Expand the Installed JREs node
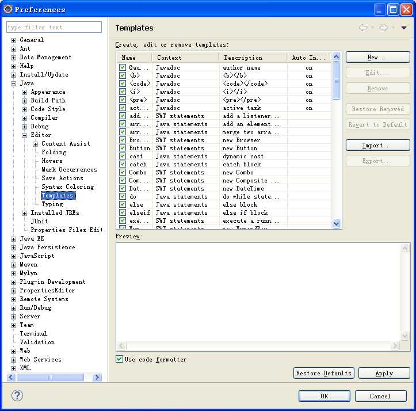The image size is (416, 411). [x=24, y=213]
